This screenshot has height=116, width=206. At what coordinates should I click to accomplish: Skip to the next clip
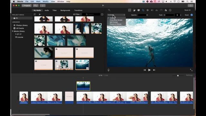(154, 70)
